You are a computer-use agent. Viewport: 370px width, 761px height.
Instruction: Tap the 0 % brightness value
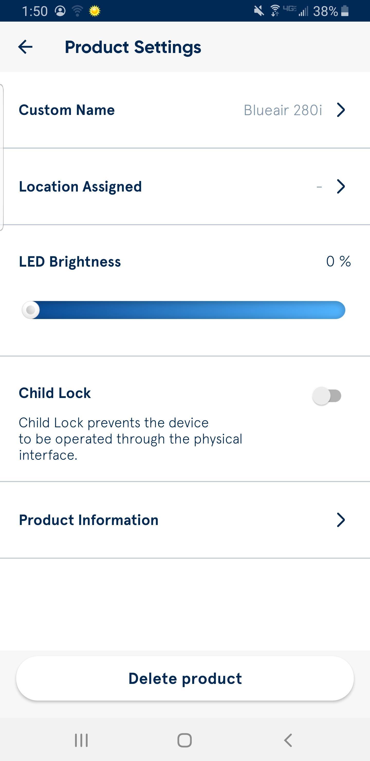[x=338, y=261]
